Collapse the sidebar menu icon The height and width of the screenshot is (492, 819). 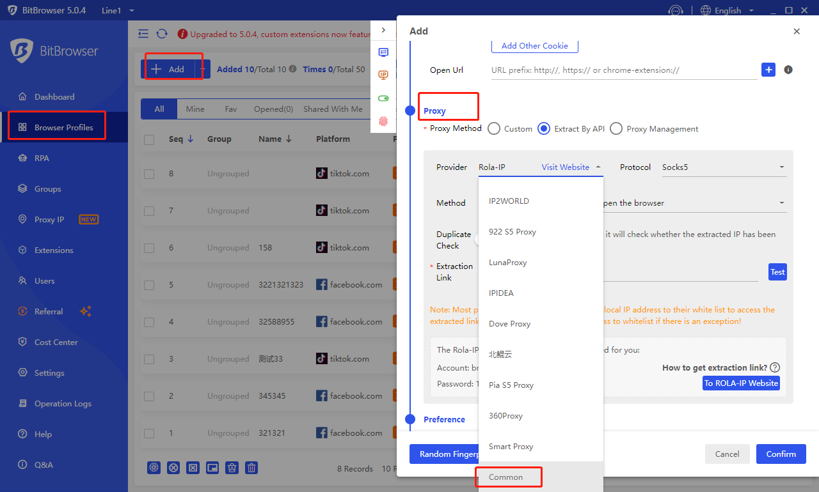click(143, 34)
